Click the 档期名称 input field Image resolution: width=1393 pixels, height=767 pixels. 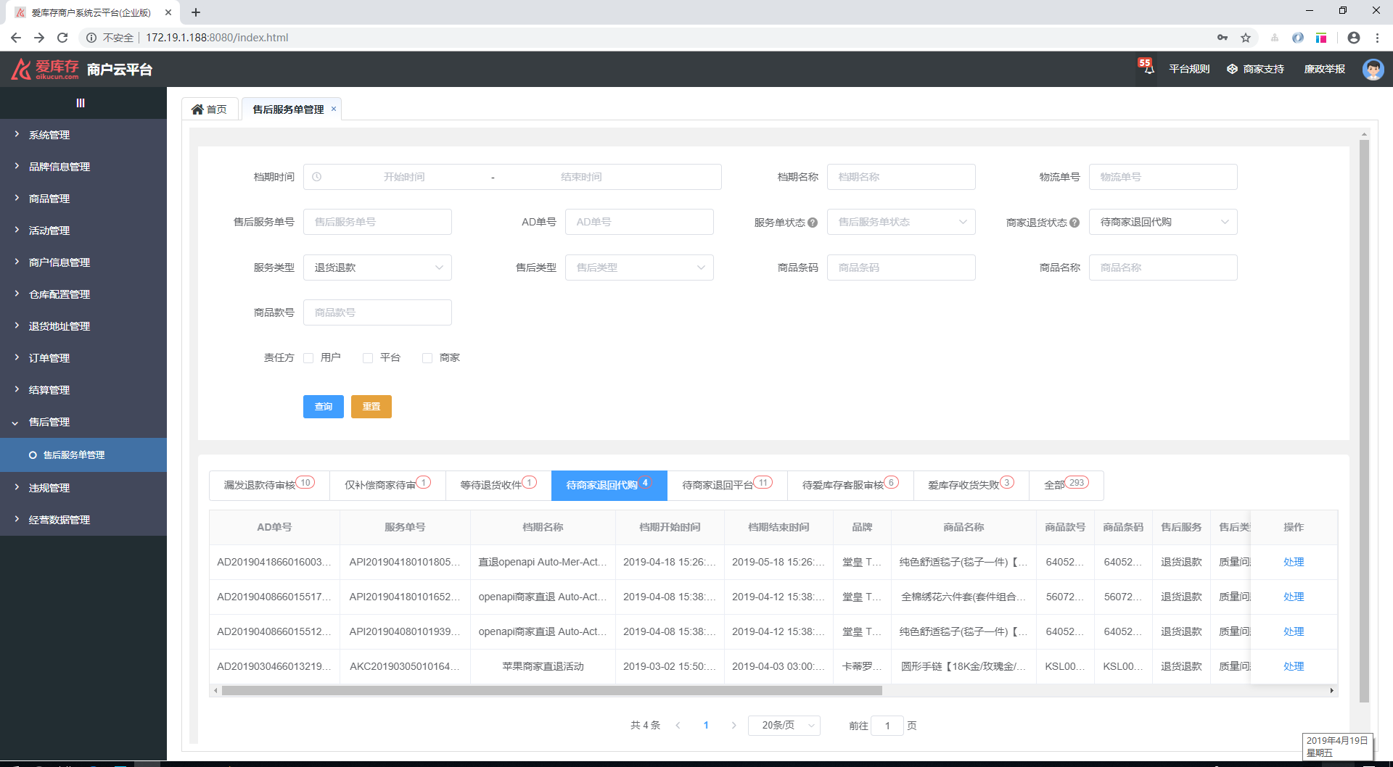pos(901,177)
